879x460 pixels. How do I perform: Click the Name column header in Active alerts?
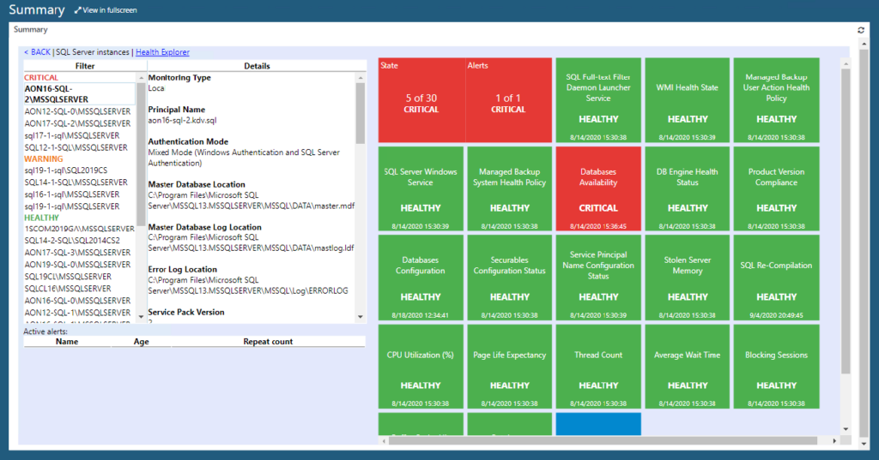(67, 342)
